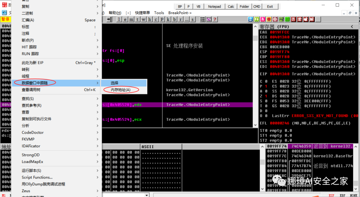This screenshot has width=360, height=197.
Task: Collapse registers panel with '<' arrow
Action: [352, 27]
